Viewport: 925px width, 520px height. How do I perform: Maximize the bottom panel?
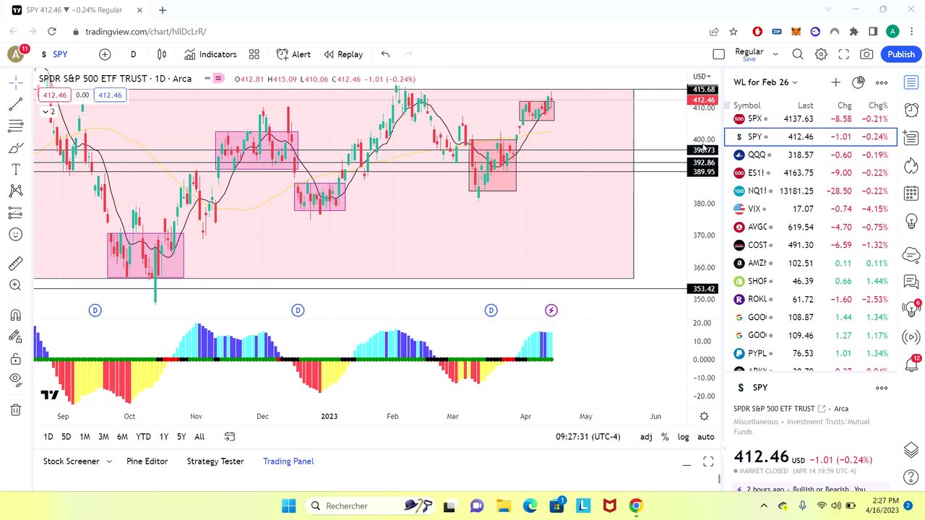click(x=708, y=462)
